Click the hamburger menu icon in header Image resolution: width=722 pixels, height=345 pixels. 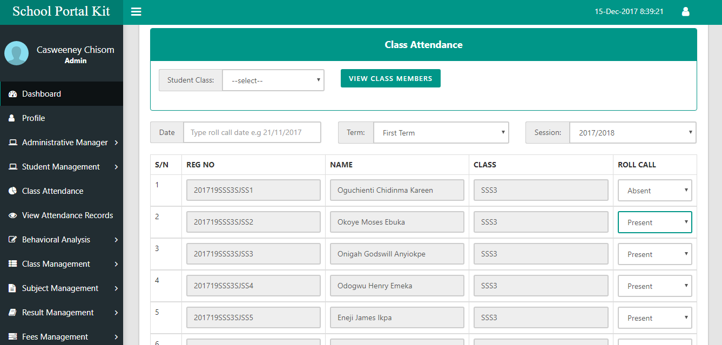(x=136, y=12)
